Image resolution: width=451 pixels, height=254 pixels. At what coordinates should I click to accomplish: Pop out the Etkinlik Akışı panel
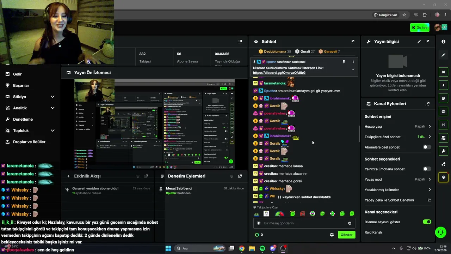pyautogui.click(x=146, y=176)
